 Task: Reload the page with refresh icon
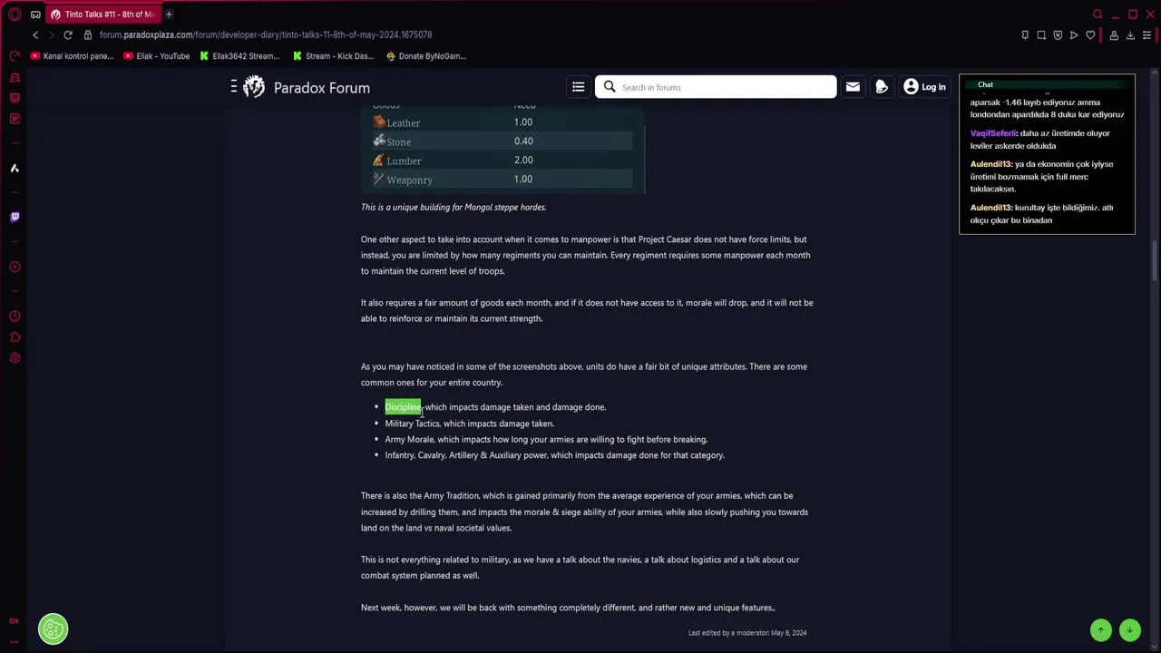point(68,34)
